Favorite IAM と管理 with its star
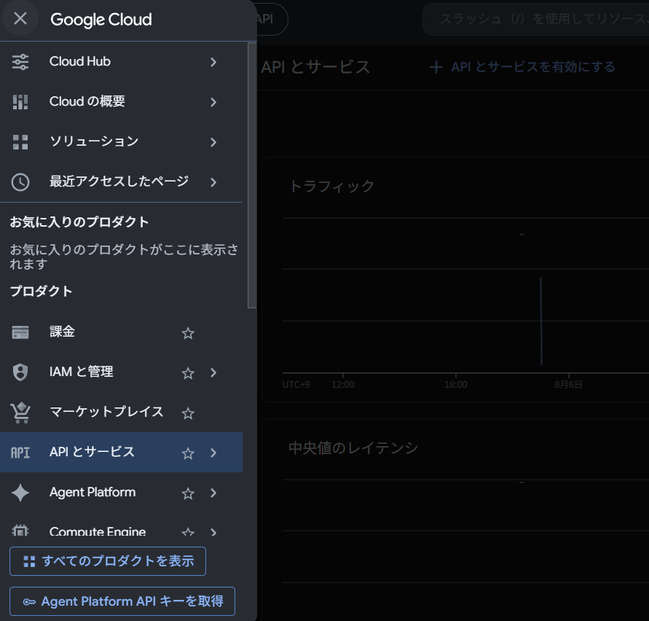Screen dimensions: 649x621 tap(188, 373)
